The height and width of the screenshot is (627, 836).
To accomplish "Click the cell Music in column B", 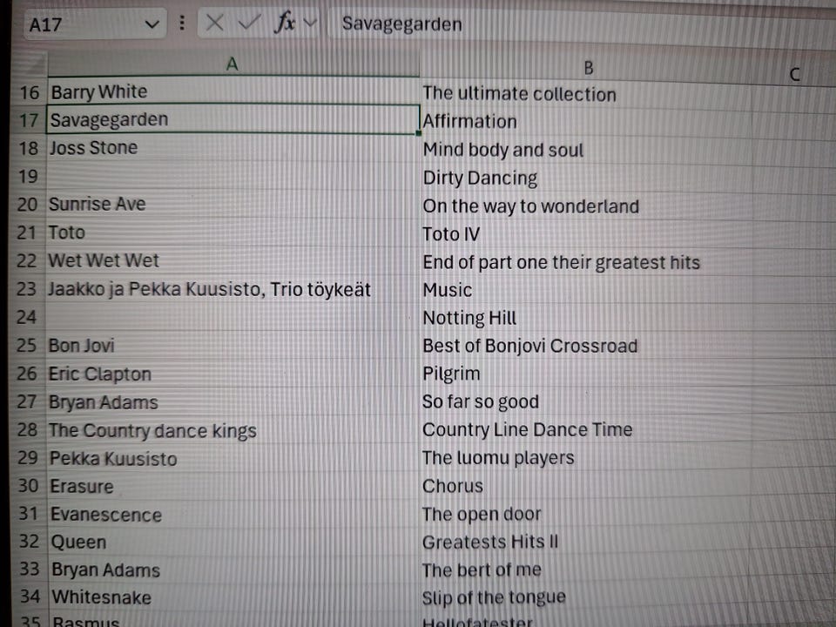I will point(586,290).
